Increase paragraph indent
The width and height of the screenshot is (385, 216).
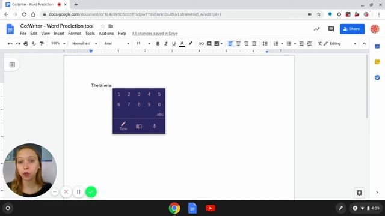tap(309, 44)
